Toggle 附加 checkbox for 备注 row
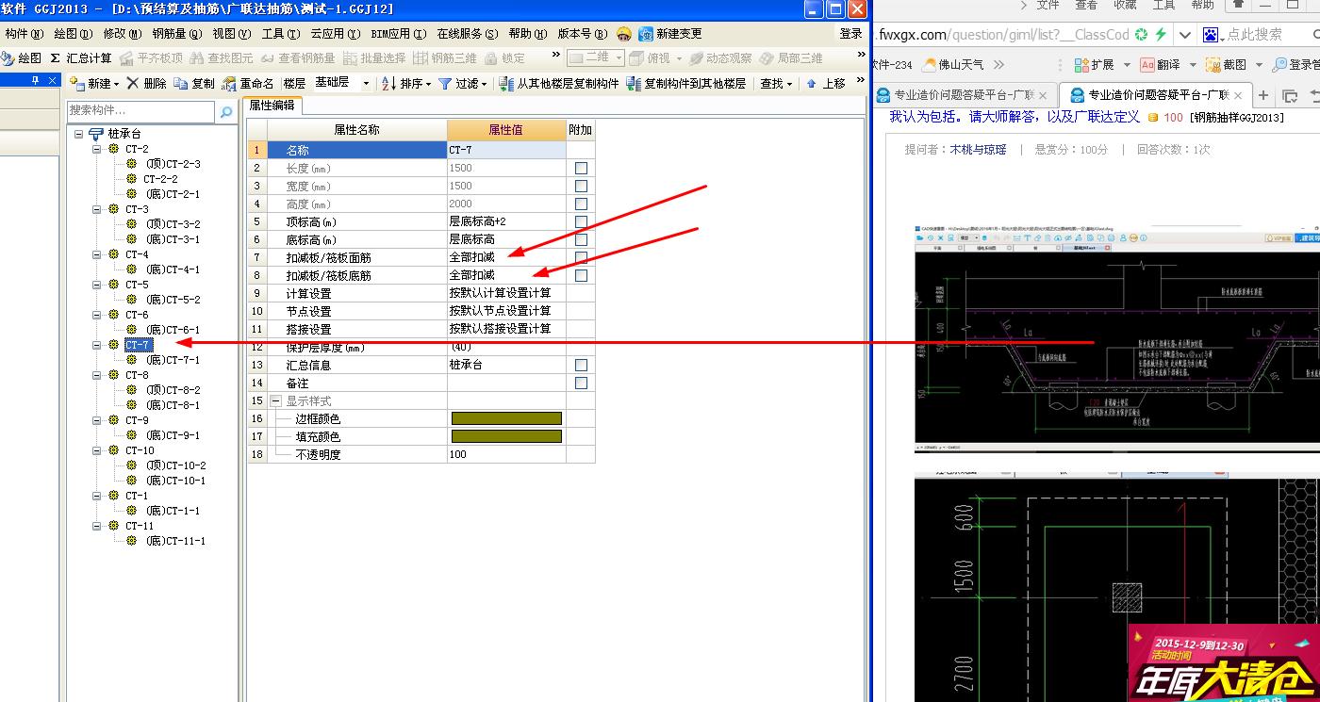This screenshot has width=1320, height=702. [581, 383]
